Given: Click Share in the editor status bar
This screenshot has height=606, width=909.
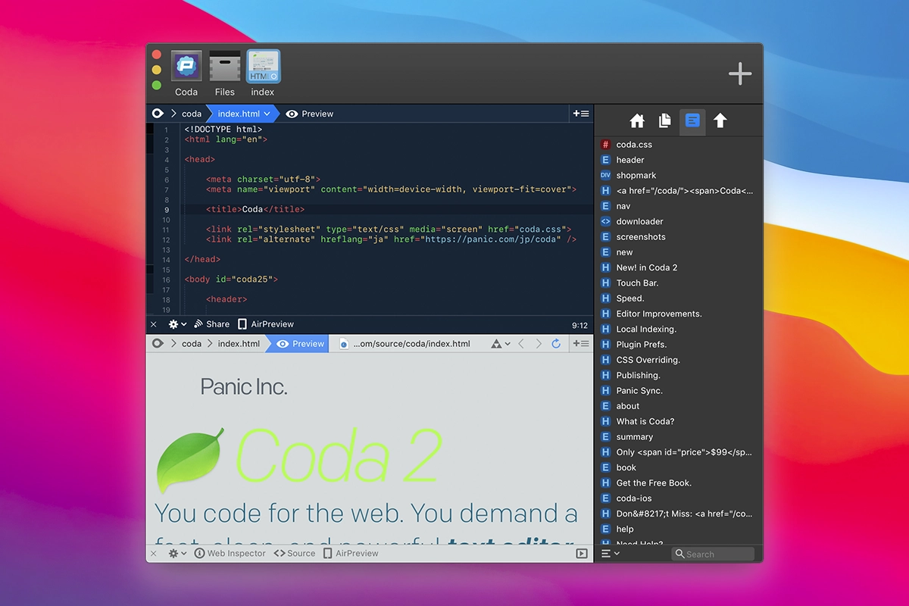Looking at the screenshot, I should coord(212,324).
